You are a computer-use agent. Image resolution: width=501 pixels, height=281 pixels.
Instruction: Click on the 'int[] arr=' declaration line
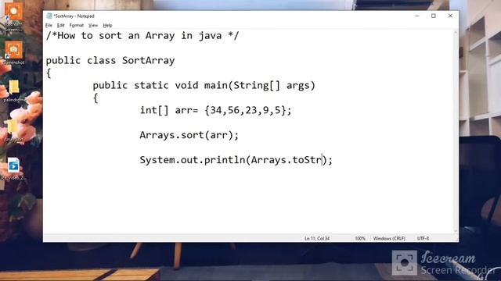[x=216, y=110]
